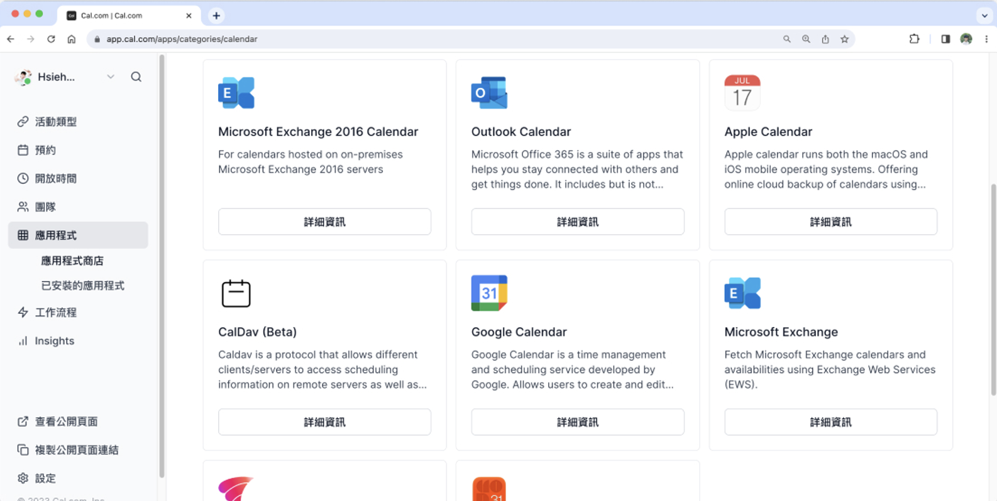Open 工作流程 in sidebar

click(78, 312)
